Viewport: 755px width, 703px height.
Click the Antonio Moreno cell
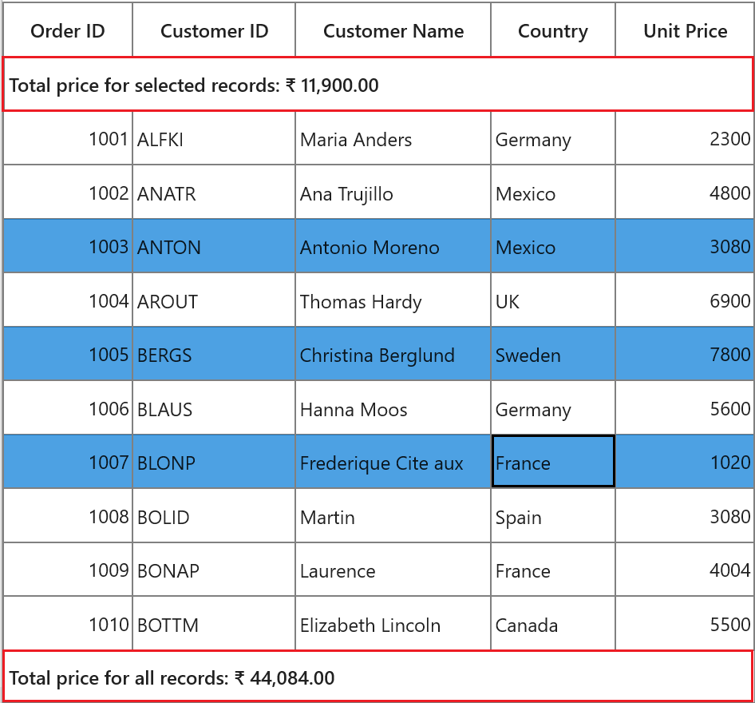pyautogui.click(x=393, y=246)
